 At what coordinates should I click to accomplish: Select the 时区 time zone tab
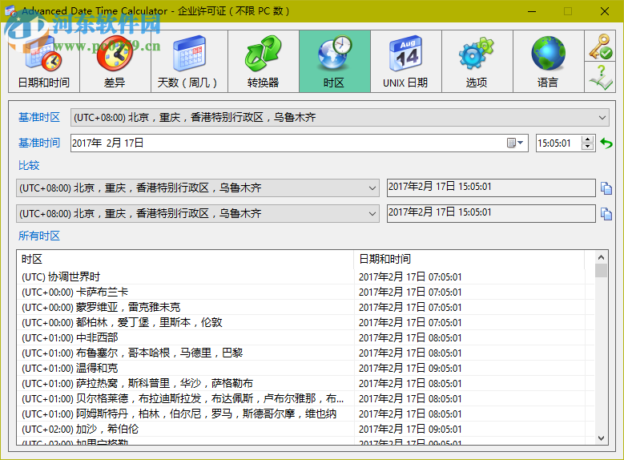point(335,62)
